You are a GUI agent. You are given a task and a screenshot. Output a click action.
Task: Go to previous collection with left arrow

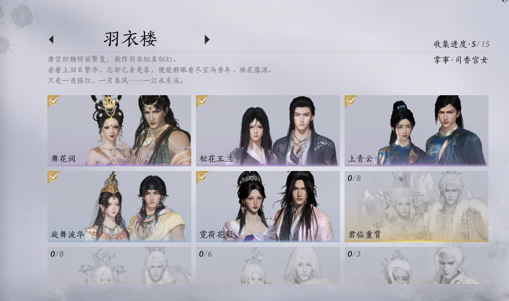(51, 39)
